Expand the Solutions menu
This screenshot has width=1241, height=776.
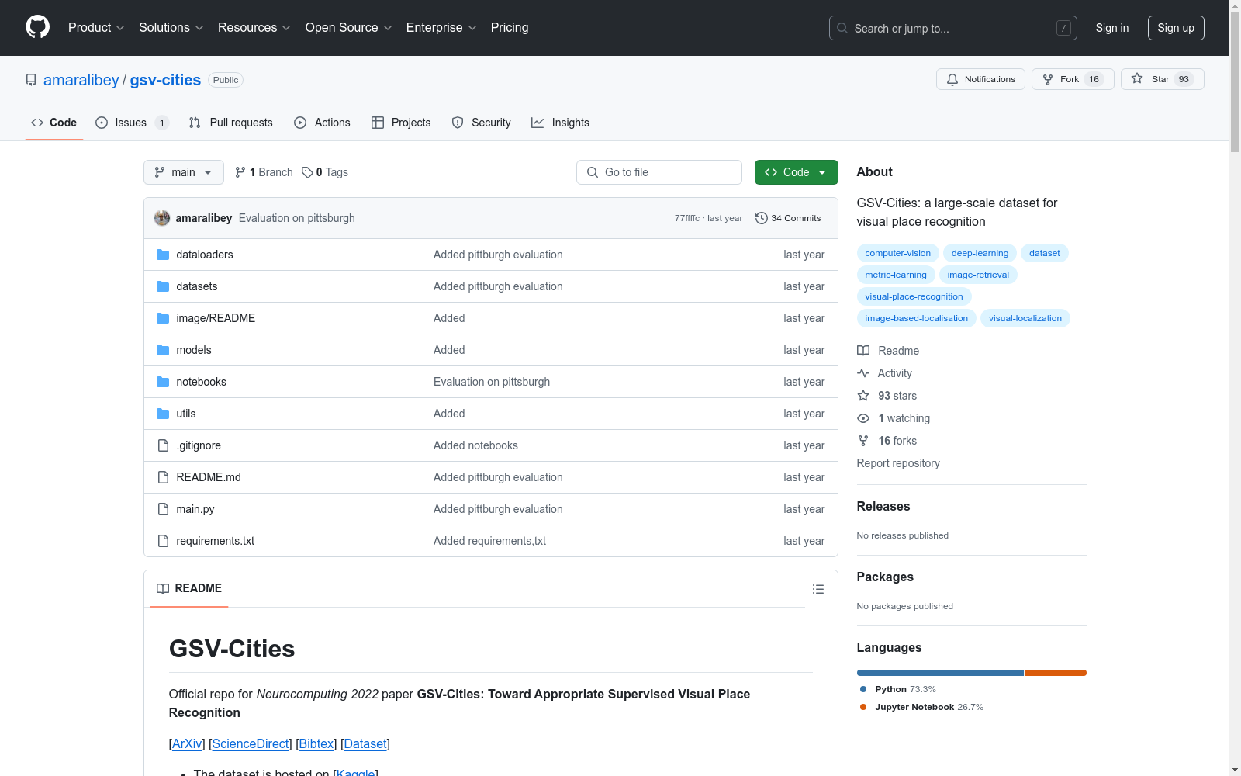tap(171, 27)
